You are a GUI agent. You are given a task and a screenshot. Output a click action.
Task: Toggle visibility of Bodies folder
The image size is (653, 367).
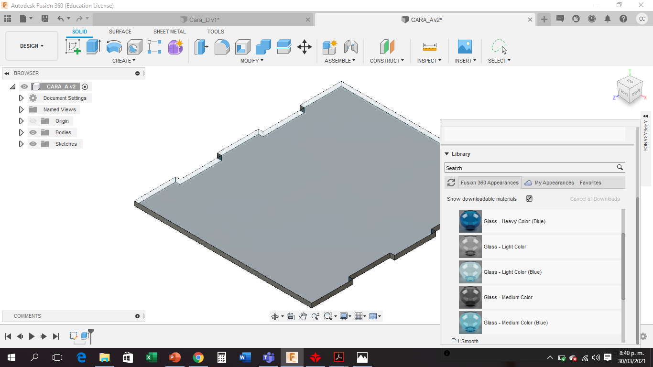click(x=33, y=132)
